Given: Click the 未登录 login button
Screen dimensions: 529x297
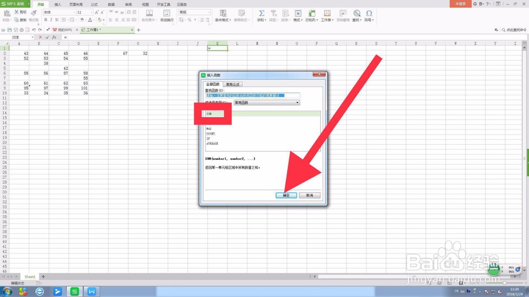Looking at the screenshot, I should [460, 4].
